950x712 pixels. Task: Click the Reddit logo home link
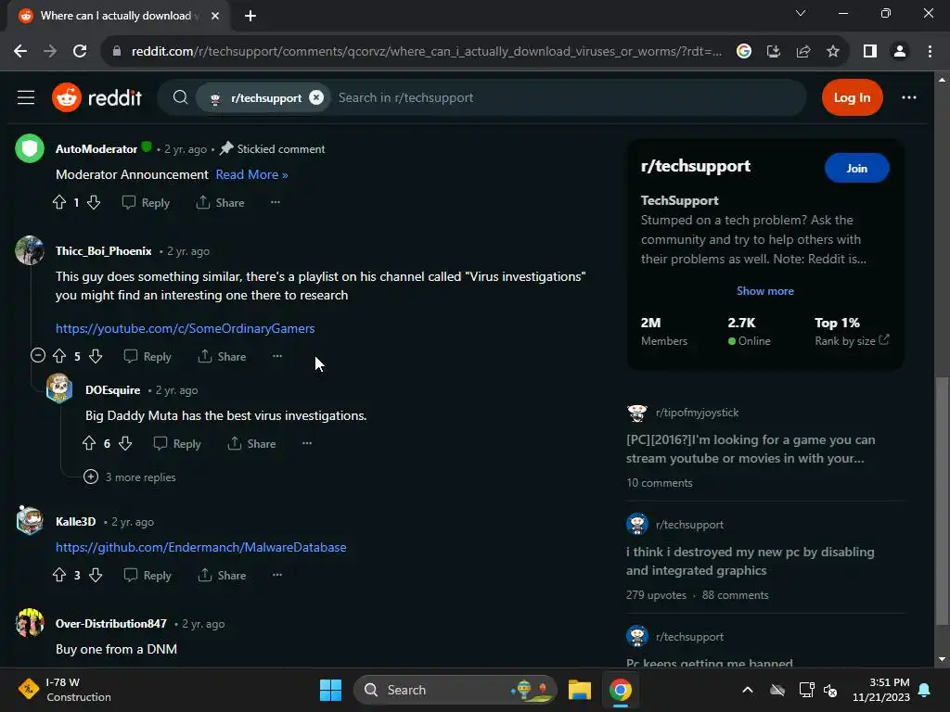pyautogui.click(x=96, y=97)
